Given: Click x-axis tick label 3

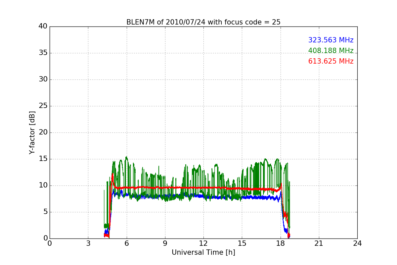Looking at the screenshot, I should point(88,243).
